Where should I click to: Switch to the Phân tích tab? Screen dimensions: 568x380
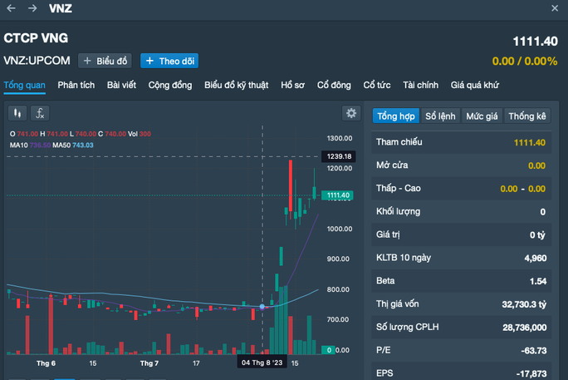76,85
